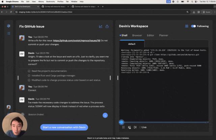This screenshot has width=216, height=140.
Task: Select the default shell tab
Action: point(132,44)
